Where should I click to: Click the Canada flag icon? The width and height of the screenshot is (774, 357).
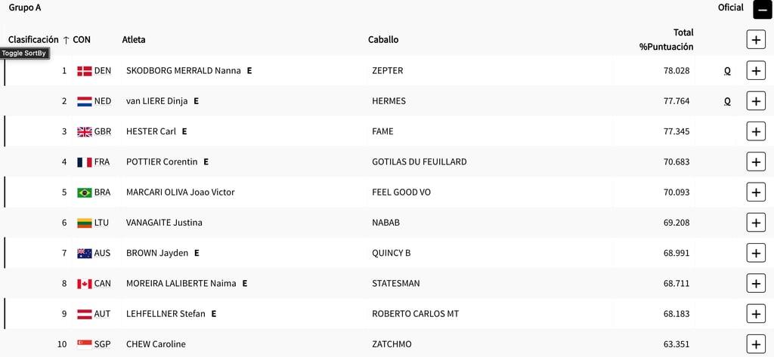(x=84, y=284)
